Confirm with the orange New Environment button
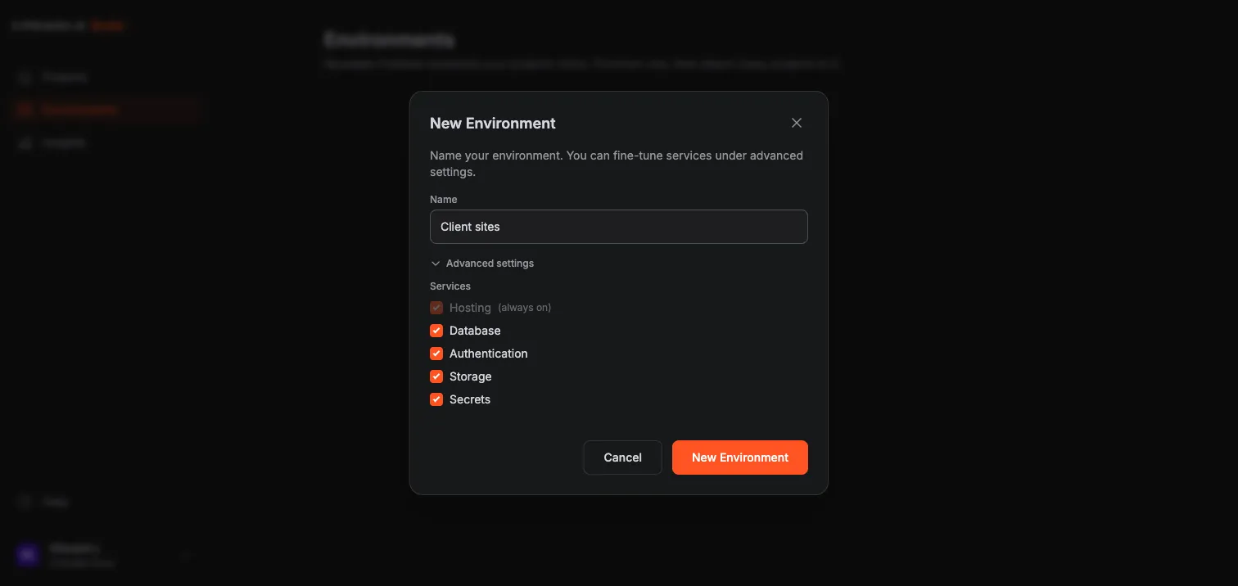This screenshot has width=1238, height=586. click(740, 458)
